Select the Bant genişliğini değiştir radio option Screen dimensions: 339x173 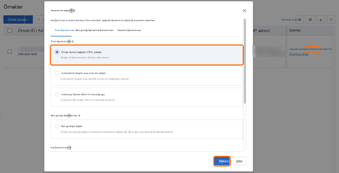click(57, 126)
